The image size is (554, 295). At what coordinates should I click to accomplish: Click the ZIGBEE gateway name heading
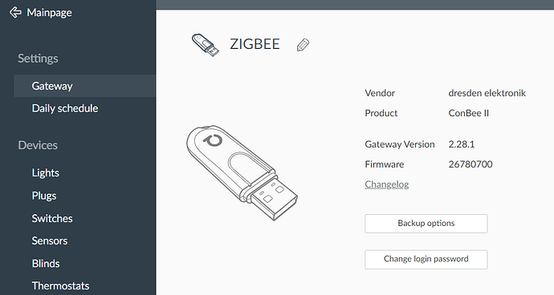pos(255,44)
